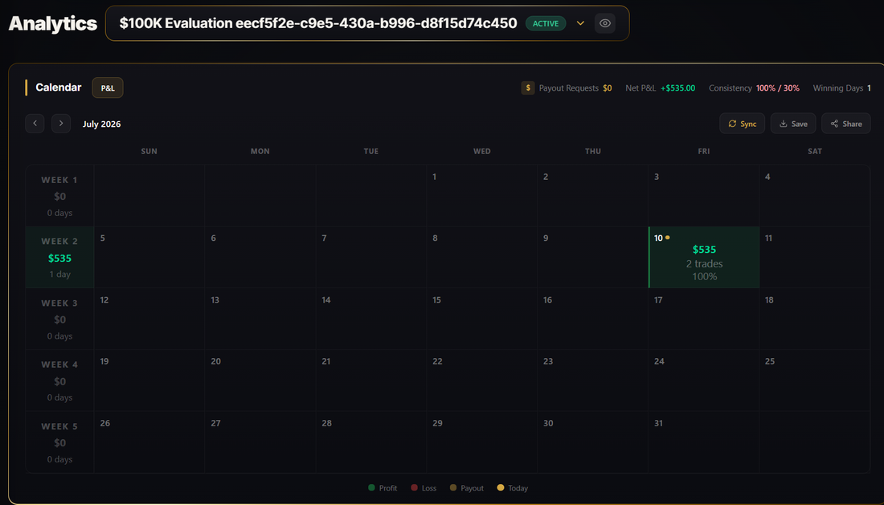Open July 10 profit day cell
Viewport: 884px width, 505px height.
pos(704,257)
